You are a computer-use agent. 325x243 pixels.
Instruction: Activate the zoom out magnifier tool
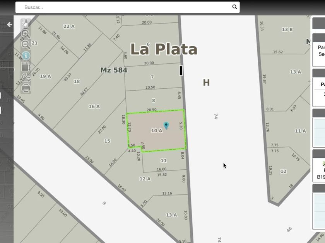[26, 45]
